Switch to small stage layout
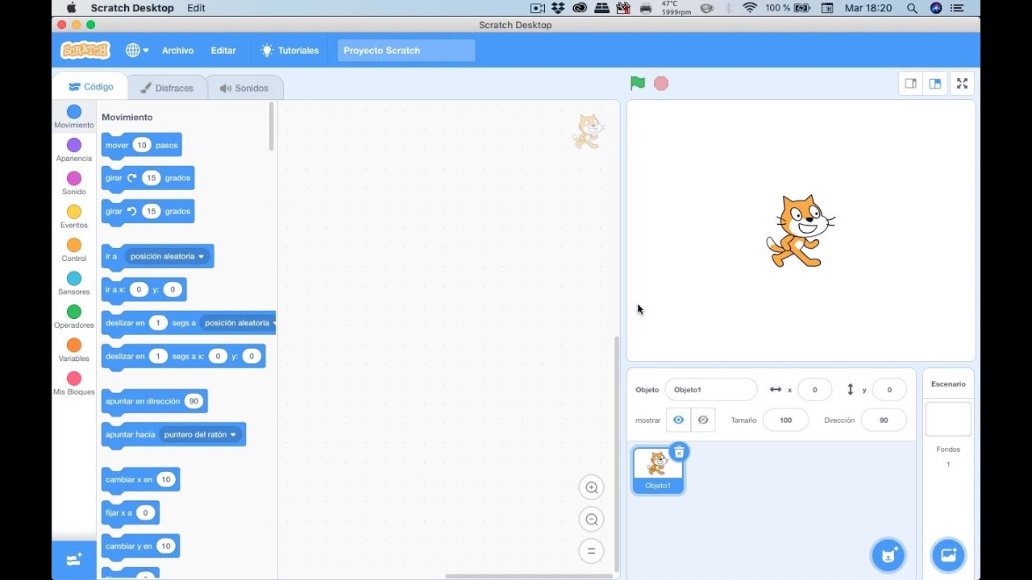 (x=911, y=83)
